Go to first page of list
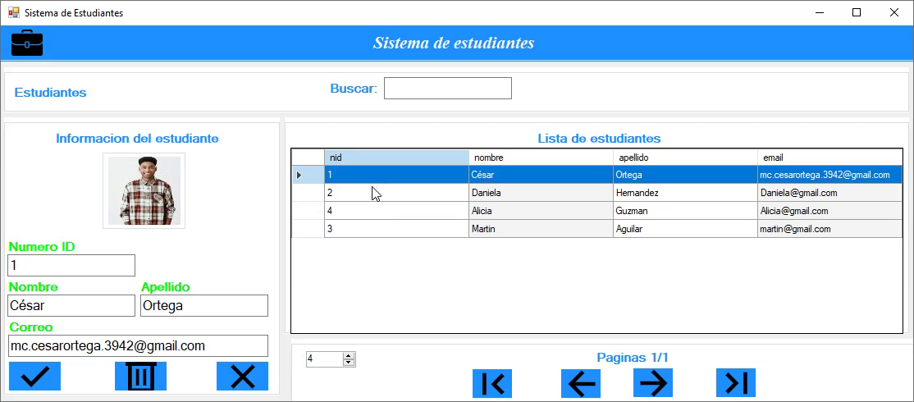This screenshot has height=402, width=914. click(x=492, y=383)
